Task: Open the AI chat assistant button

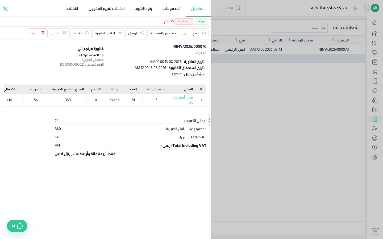Action: (17, 226)
